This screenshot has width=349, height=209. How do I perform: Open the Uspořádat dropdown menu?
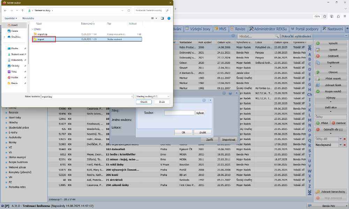click(x=11, y=18)
